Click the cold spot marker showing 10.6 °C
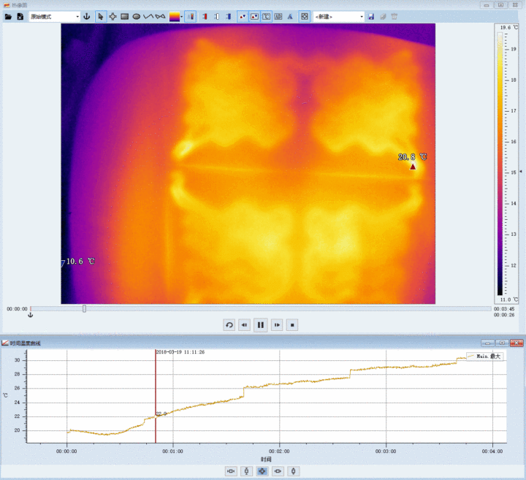The width and height of the screenshot is (526, 480). coord(63,264)
